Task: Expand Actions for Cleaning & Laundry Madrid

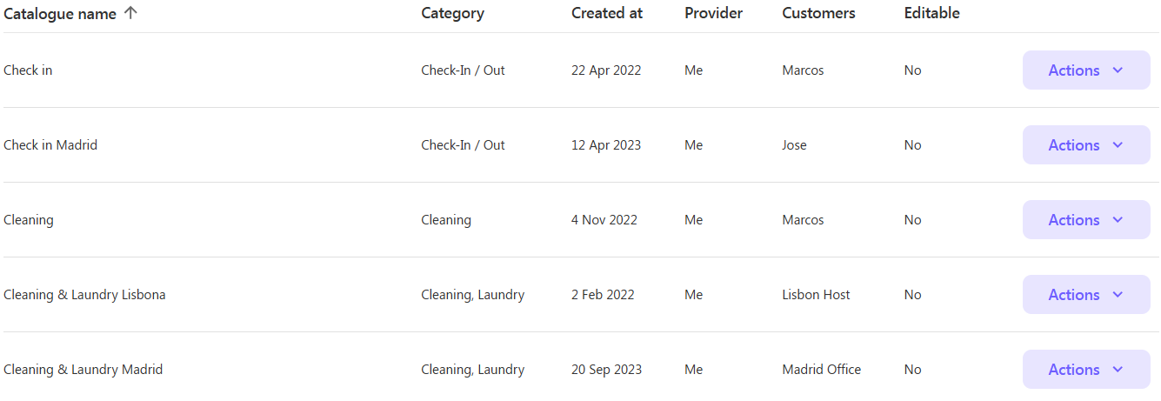Action: point(1086,370)
